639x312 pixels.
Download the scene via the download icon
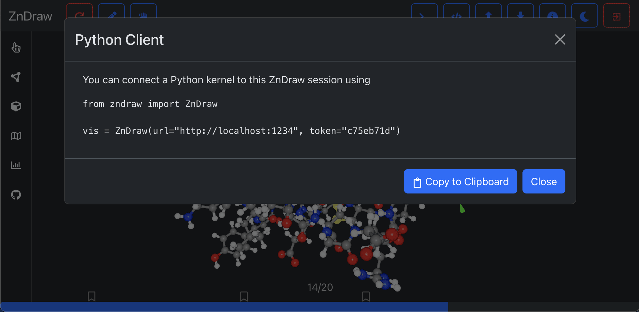pos(521,15)
